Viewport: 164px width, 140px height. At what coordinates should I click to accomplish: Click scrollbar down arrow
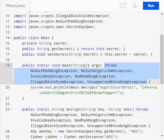(x=162, y=136)
